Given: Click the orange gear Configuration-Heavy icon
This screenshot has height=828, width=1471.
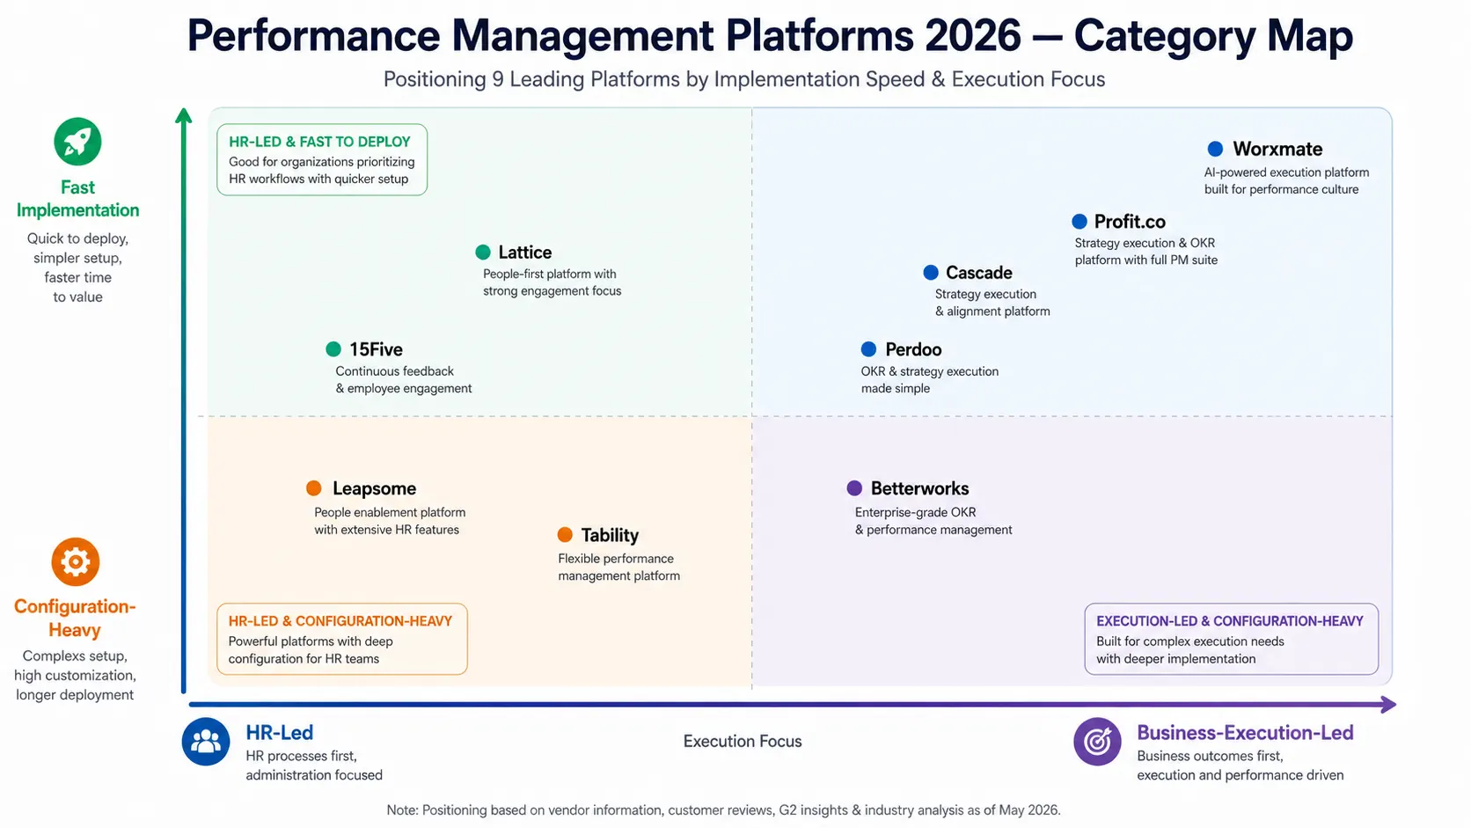Looking at the screenshot, I should click(76, 561).
